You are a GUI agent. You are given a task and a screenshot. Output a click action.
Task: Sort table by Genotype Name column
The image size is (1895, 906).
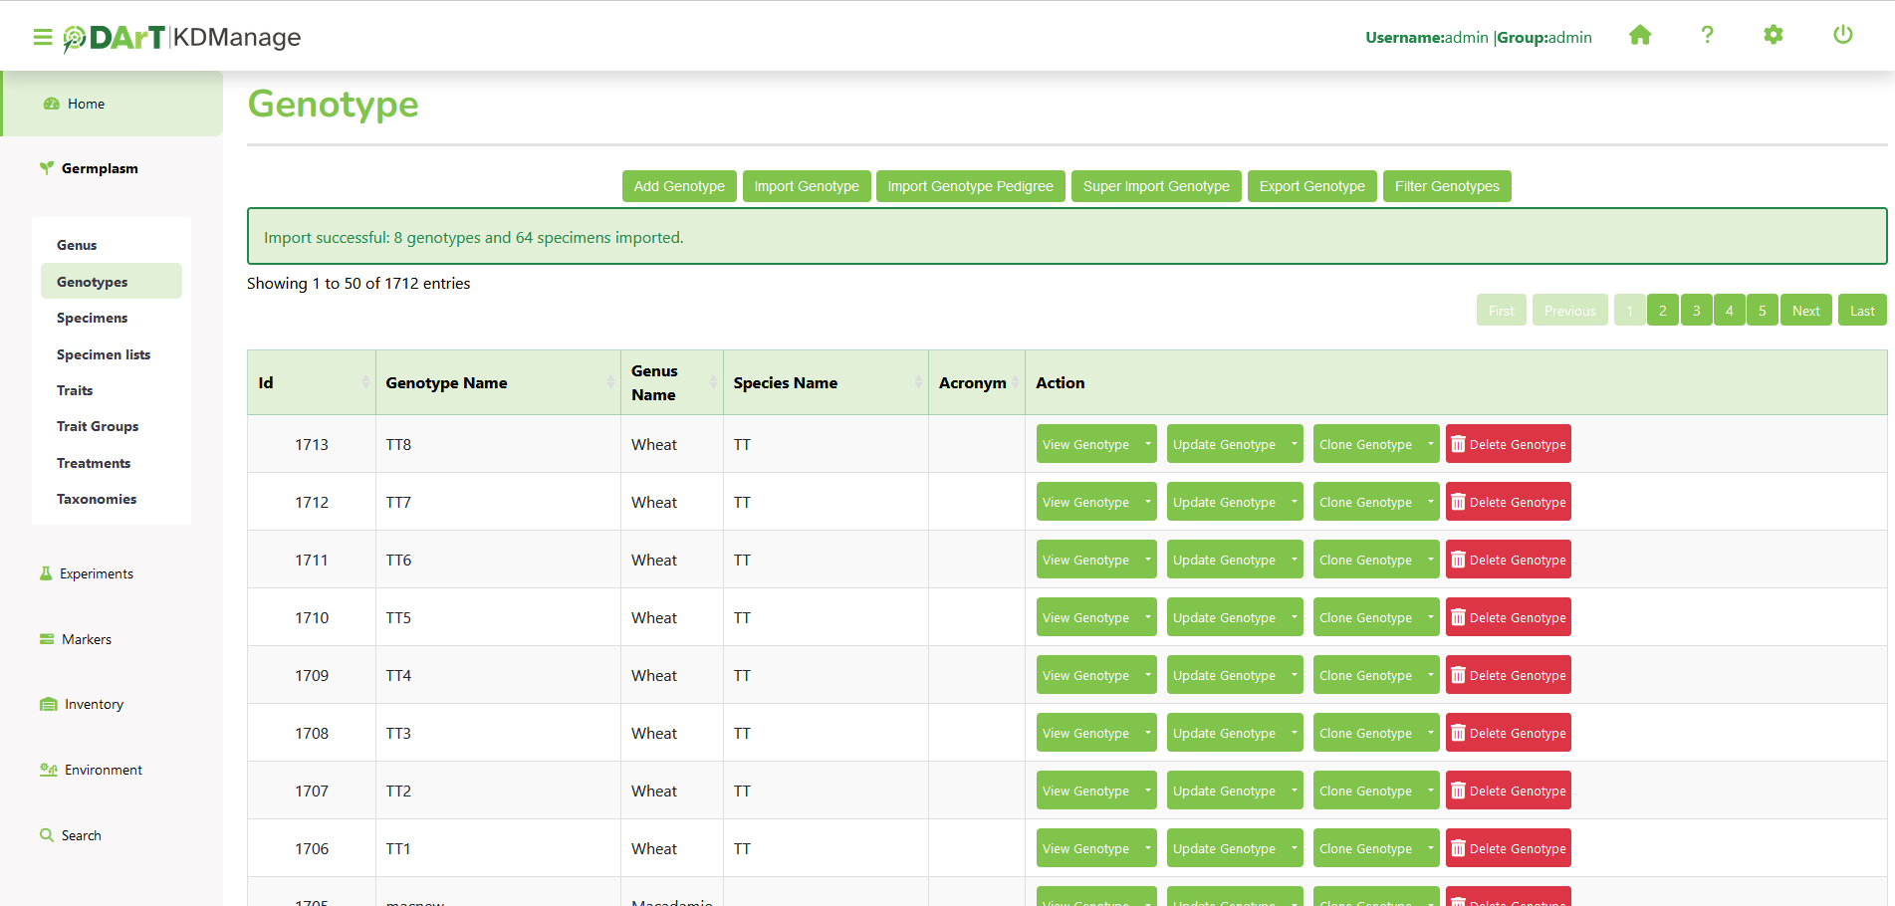pyautogui.click(x=609, y=382)
